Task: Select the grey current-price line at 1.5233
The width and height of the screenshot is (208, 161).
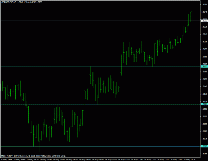Action: pyautogui.click(x=101, y=21)
